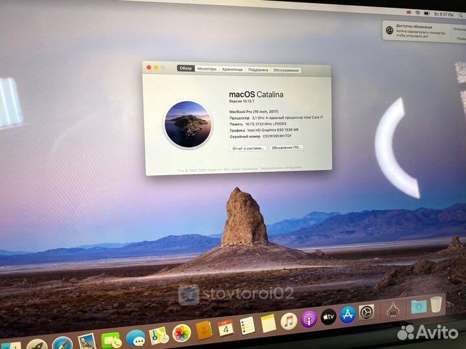Open Maps from the Dock
Viewport: 466px width, 349px height.
click(159, 335)
